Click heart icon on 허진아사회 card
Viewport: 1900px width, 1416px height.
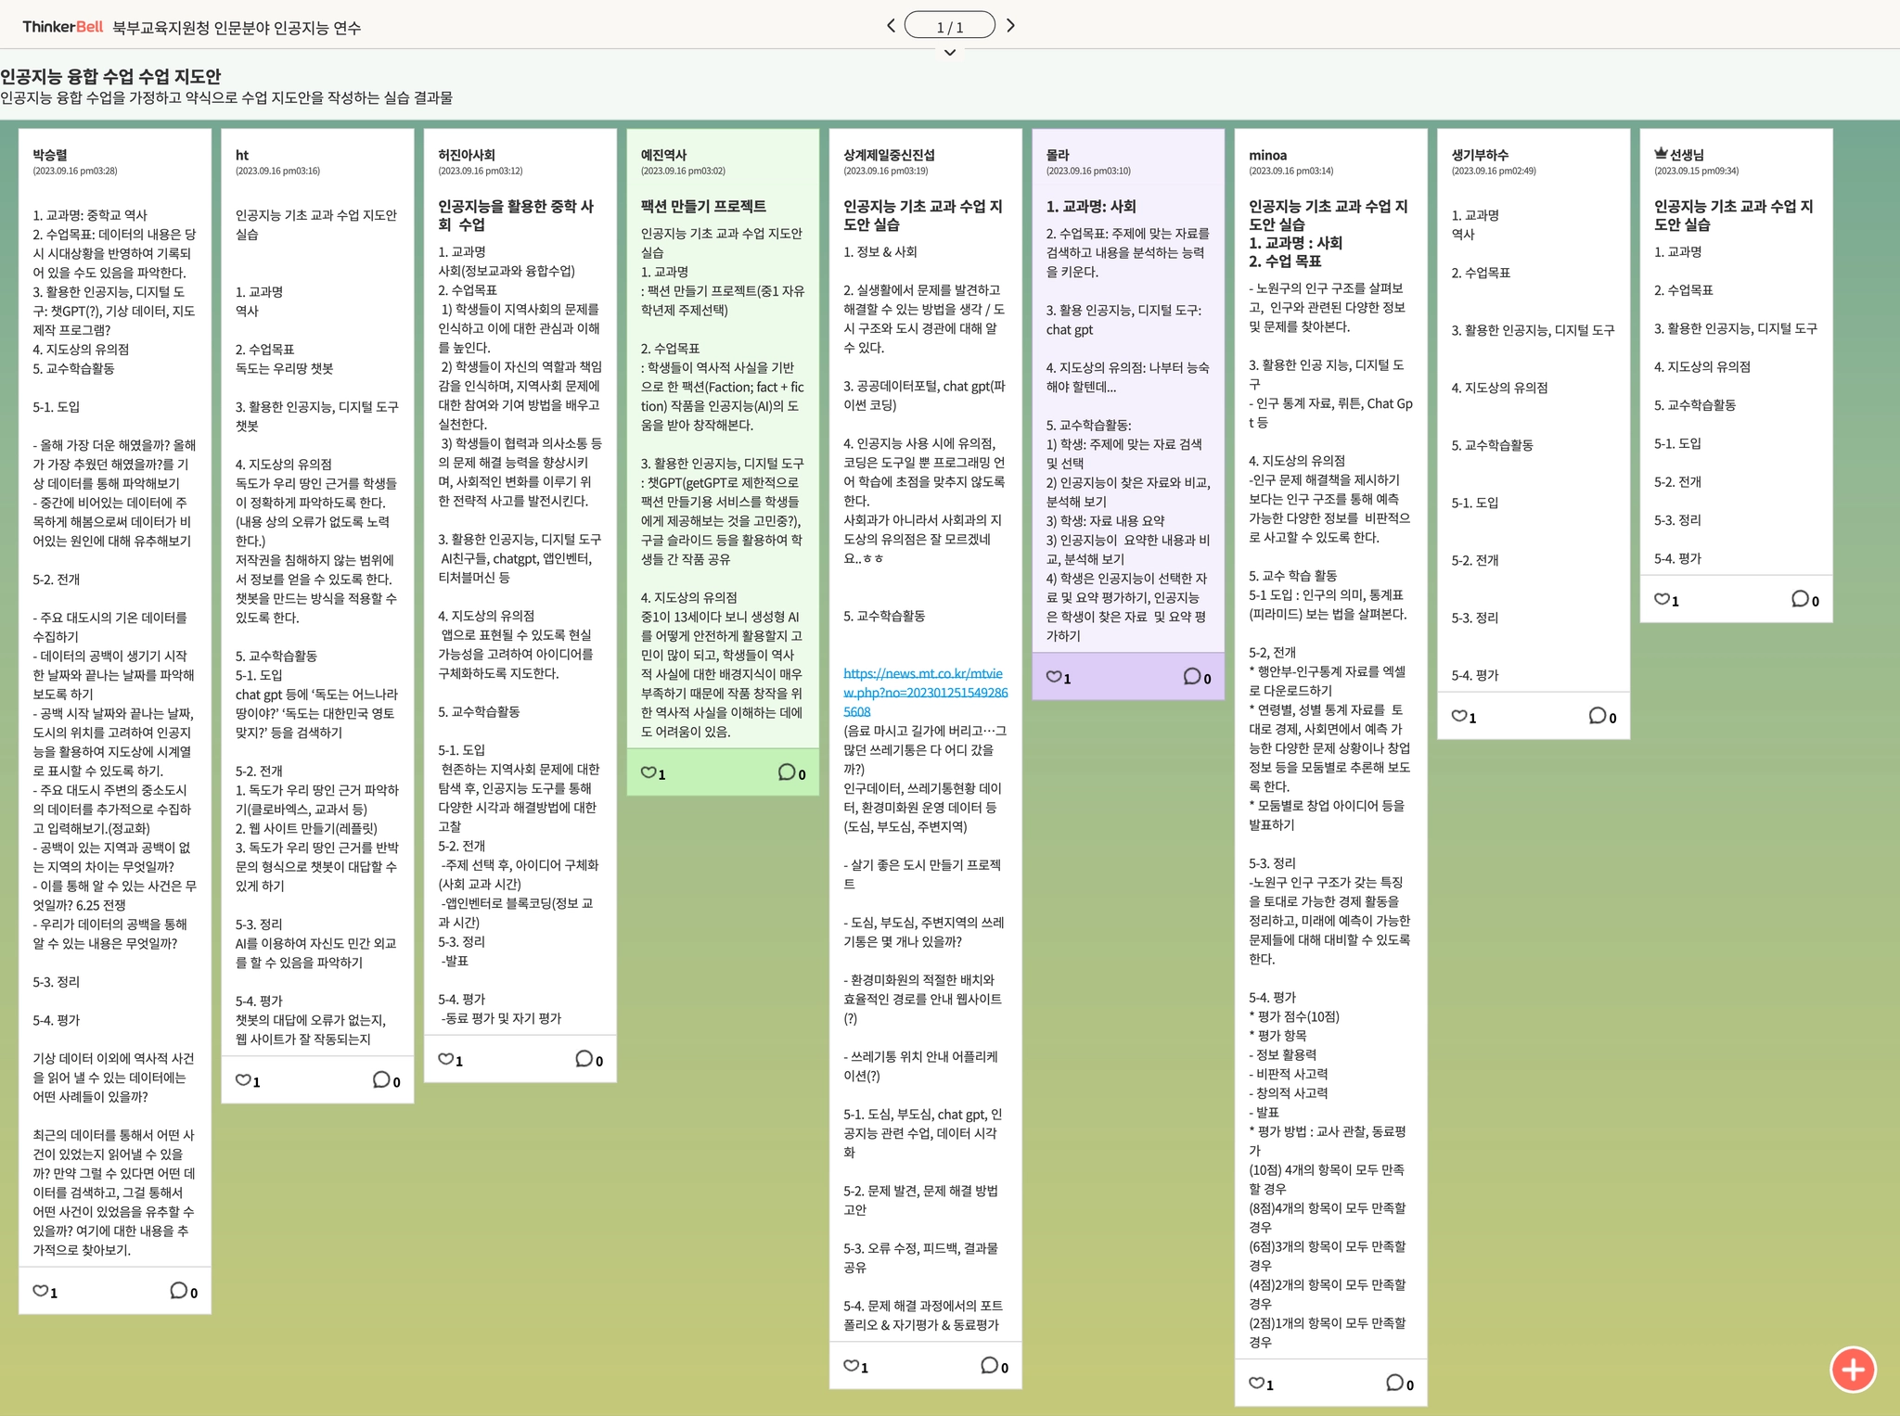pyautogui.click(x=445, y=1059)
